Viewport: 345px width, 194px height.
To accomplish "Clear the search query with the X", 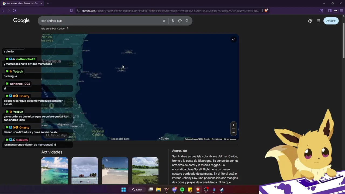I will click(x=164, y=21).
